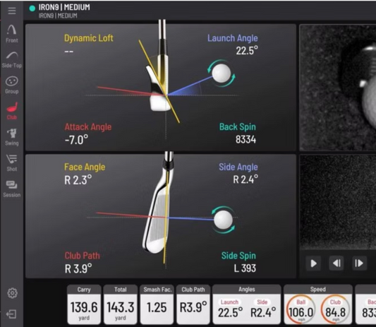Click the exit icon at sidebar bottom

[11, 314]
